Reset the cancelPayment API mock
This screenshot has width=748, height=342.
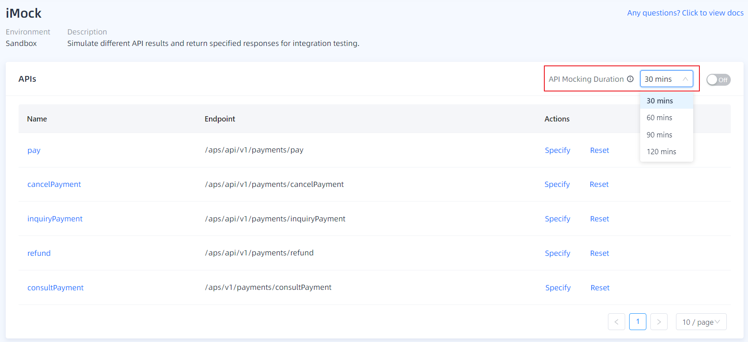[599, 184]
